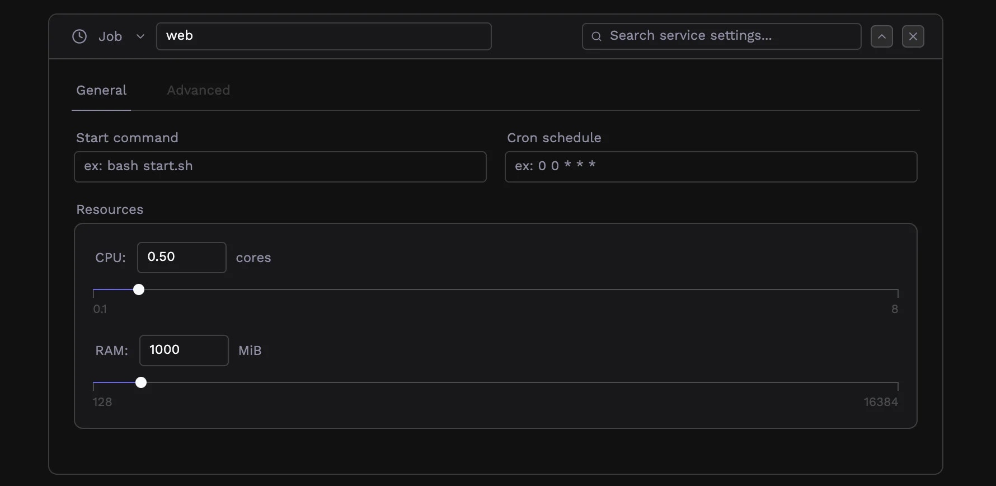This screenshot has width=996, height=486.
Task: Select the CPU cores value box showing 0.50
Action: tap(181, 257)
